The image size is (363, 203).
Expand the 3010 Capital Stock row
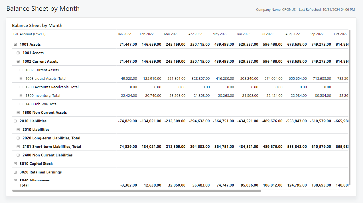pos(15,164)
